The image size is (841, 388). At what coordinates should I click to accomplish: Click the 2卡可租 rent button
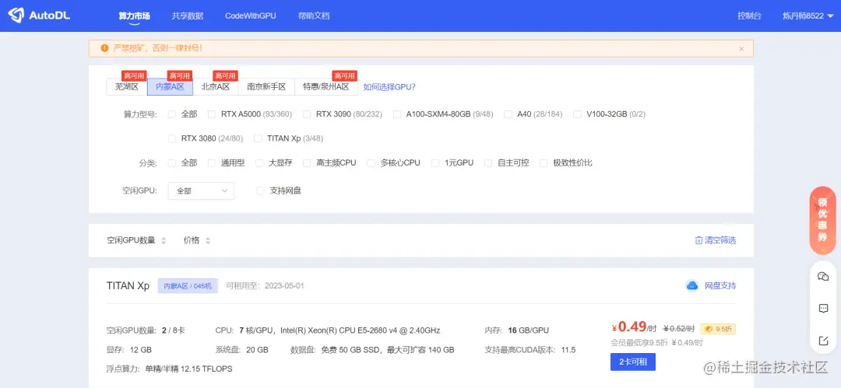(x=633, y=362)
